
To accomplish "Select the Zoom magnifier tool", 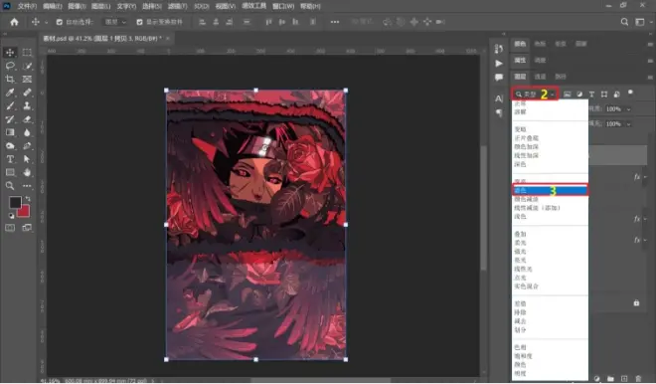I will (x=10, y=185).
